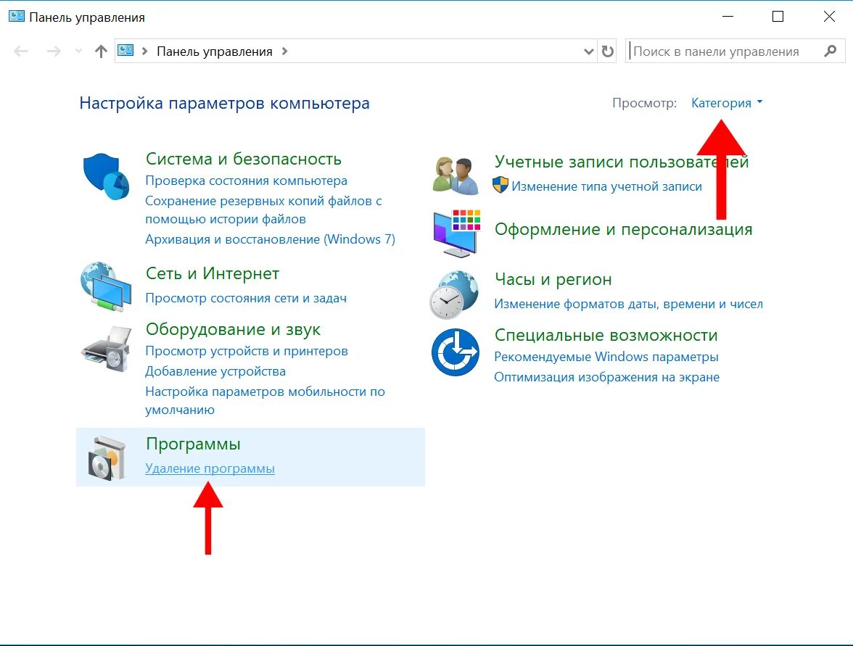Go back with the left arrow button

click(20, 51)
